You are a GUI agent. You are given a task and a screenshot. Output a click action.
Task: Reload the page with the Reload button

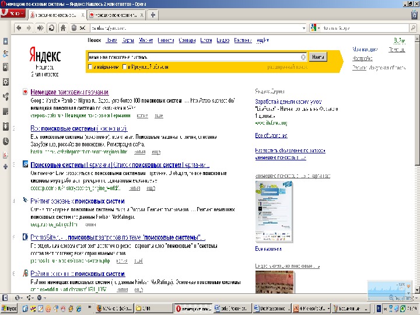click(51, 28)
